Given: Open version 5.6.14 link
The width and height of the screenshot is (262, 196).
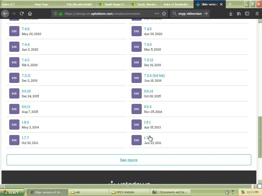Looking at the screenshot, I should pyautogui.click(x=149, y=91).
